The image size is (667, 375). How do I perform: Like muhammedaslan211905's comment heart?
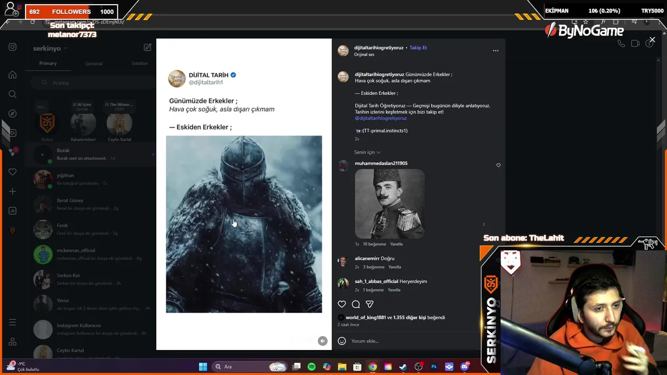coord(498,165)
